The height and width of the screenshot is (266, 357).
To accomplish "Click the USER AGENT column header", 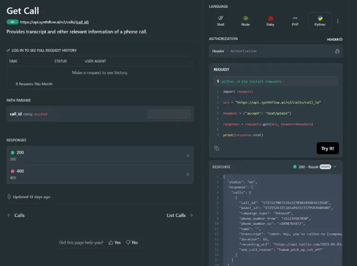I will coord(95,61).
